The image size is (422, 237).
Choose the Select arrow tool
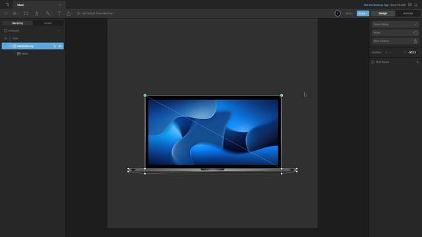[15, 13]
